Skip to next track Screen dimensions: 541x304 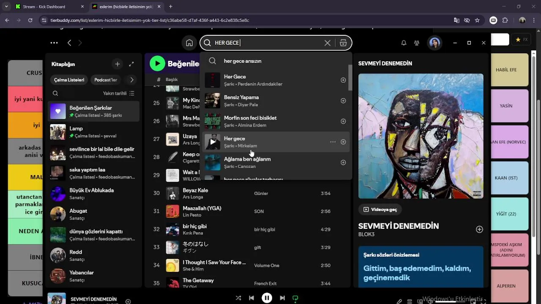click(282, 298)
